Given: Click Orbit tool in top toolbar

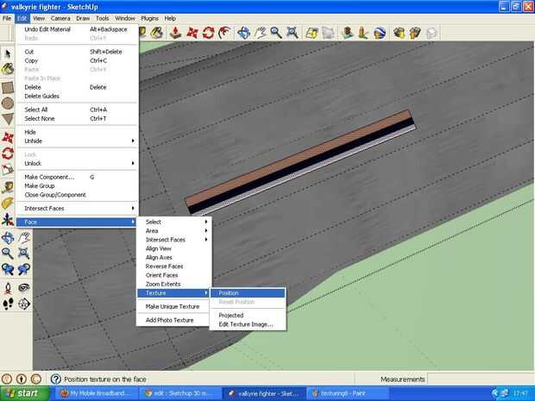Looking at the screenshot, I should click(x=243, y=33).
